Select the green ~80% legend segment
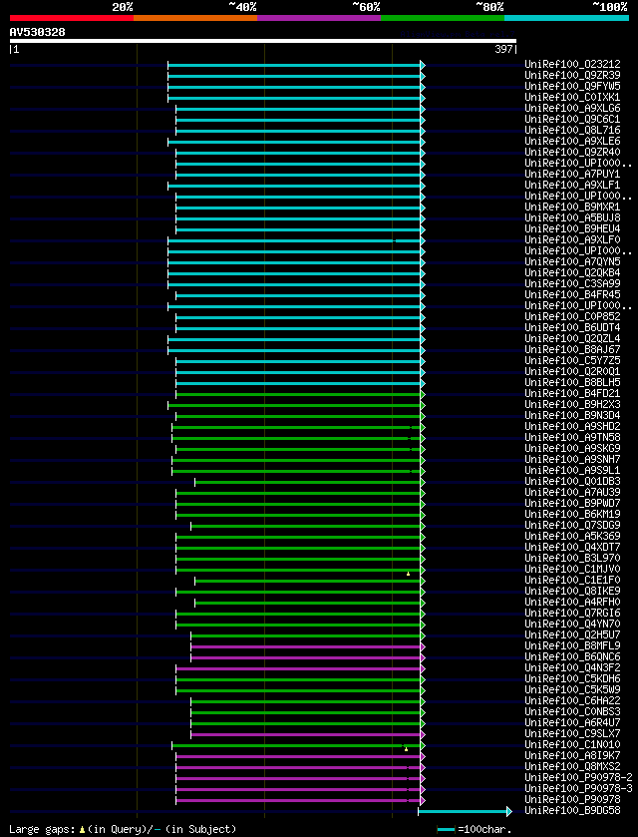 point(443,18)
